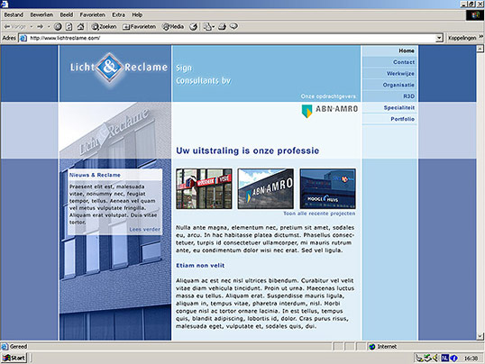Click the Windows logo throbber icon
Image resolution: width=485 pixels, height=364 pixels.
(475, 15)
